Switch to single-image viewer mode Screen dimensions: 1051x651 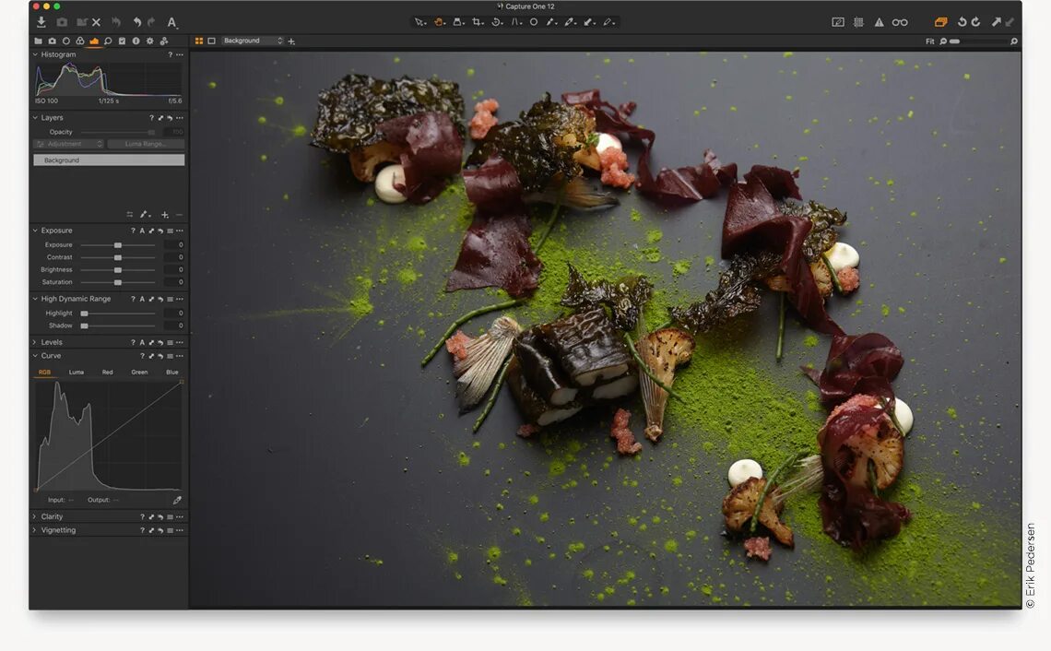tap(212, 41)
